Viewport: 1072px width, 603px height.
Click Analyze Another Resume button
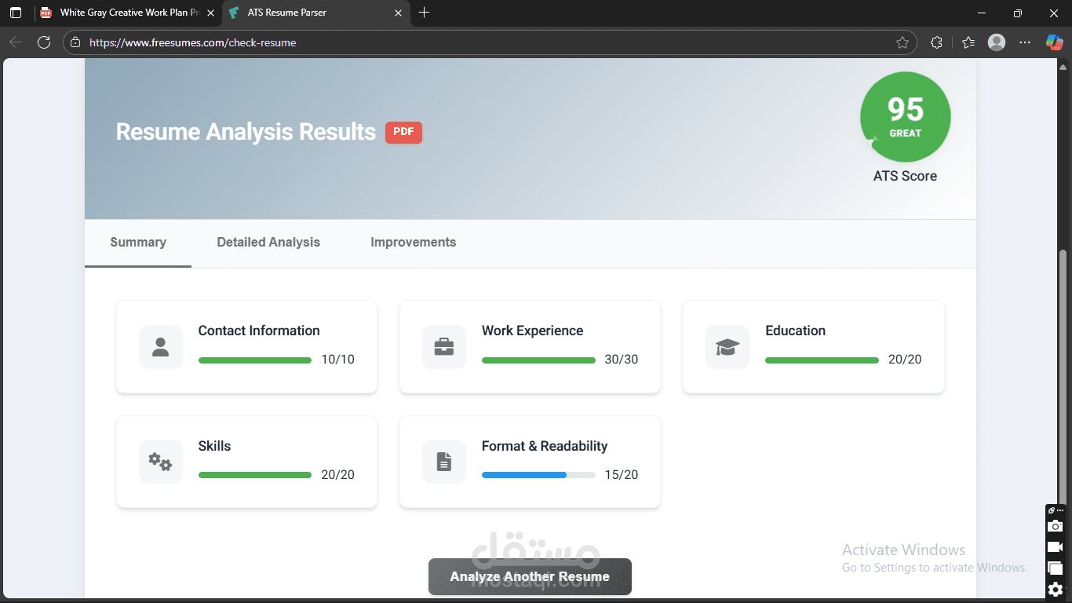530,577
